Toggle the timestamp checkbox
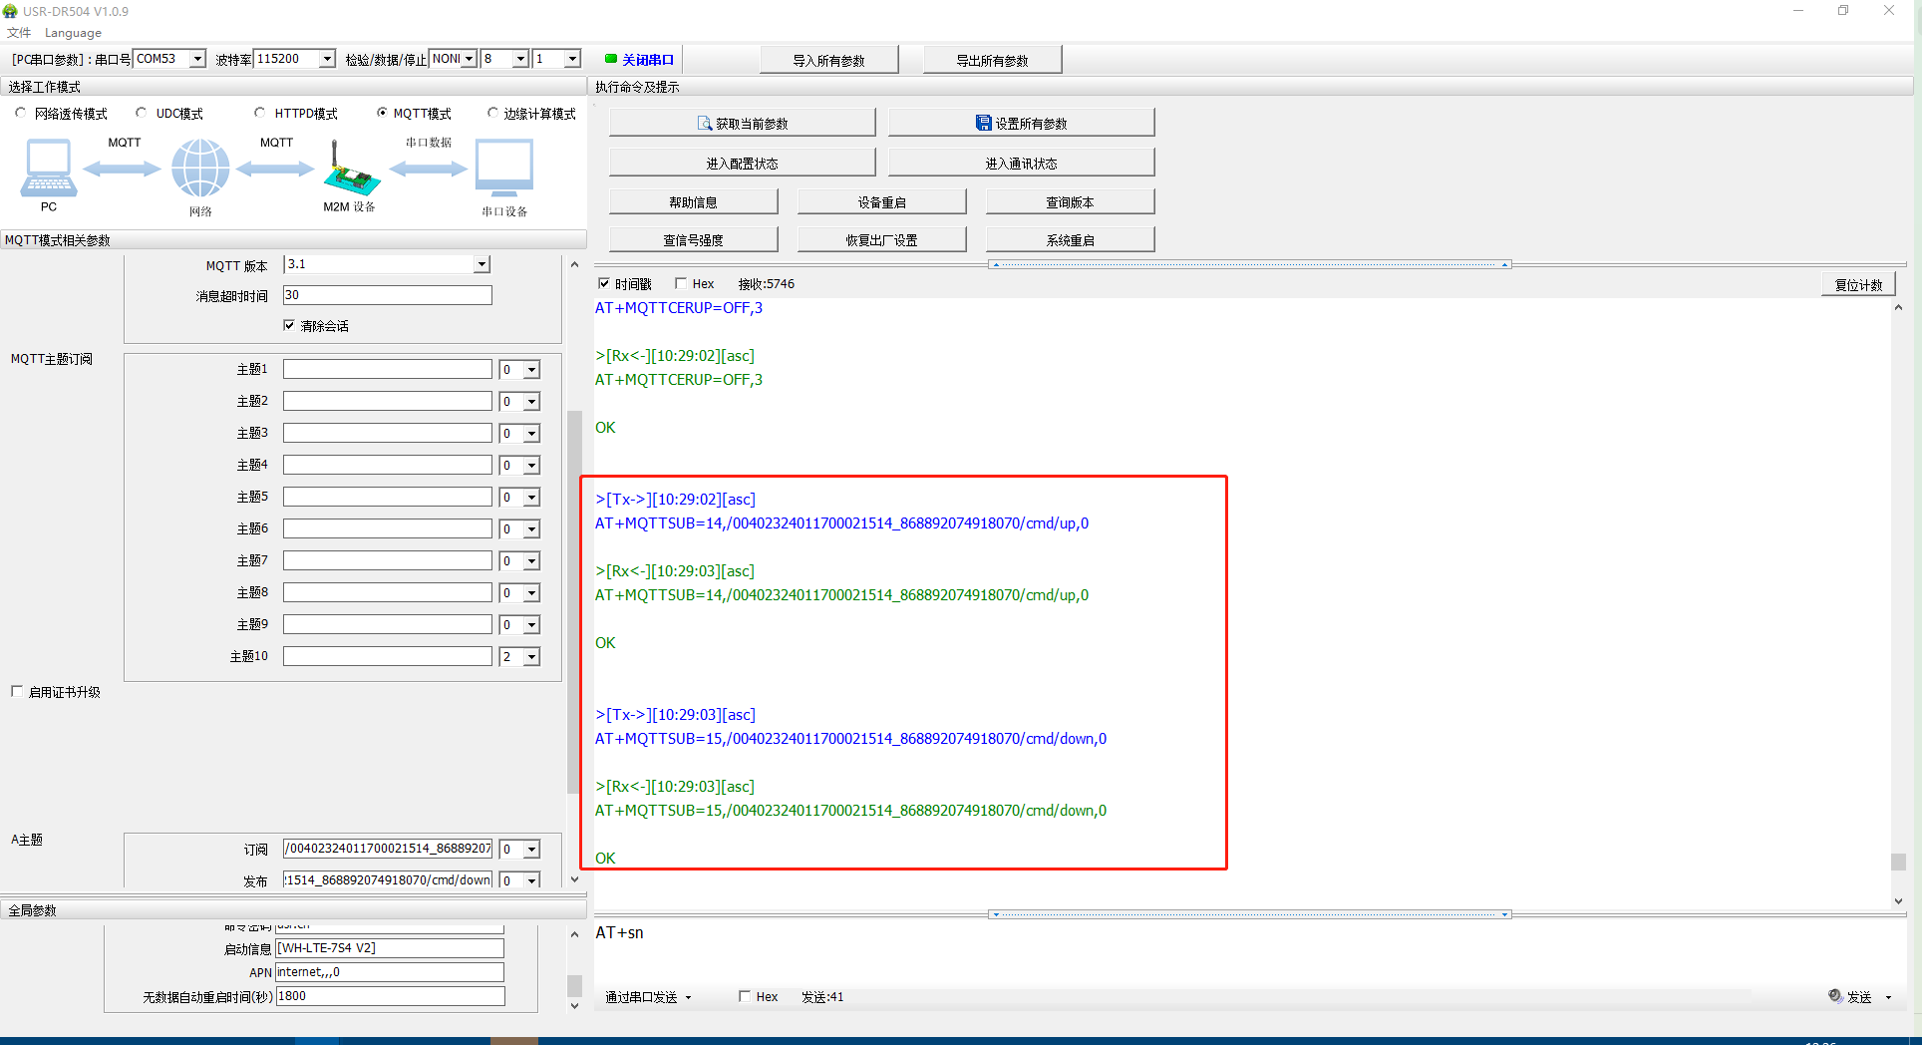The image size is (1922, 1045). point(604,284)
